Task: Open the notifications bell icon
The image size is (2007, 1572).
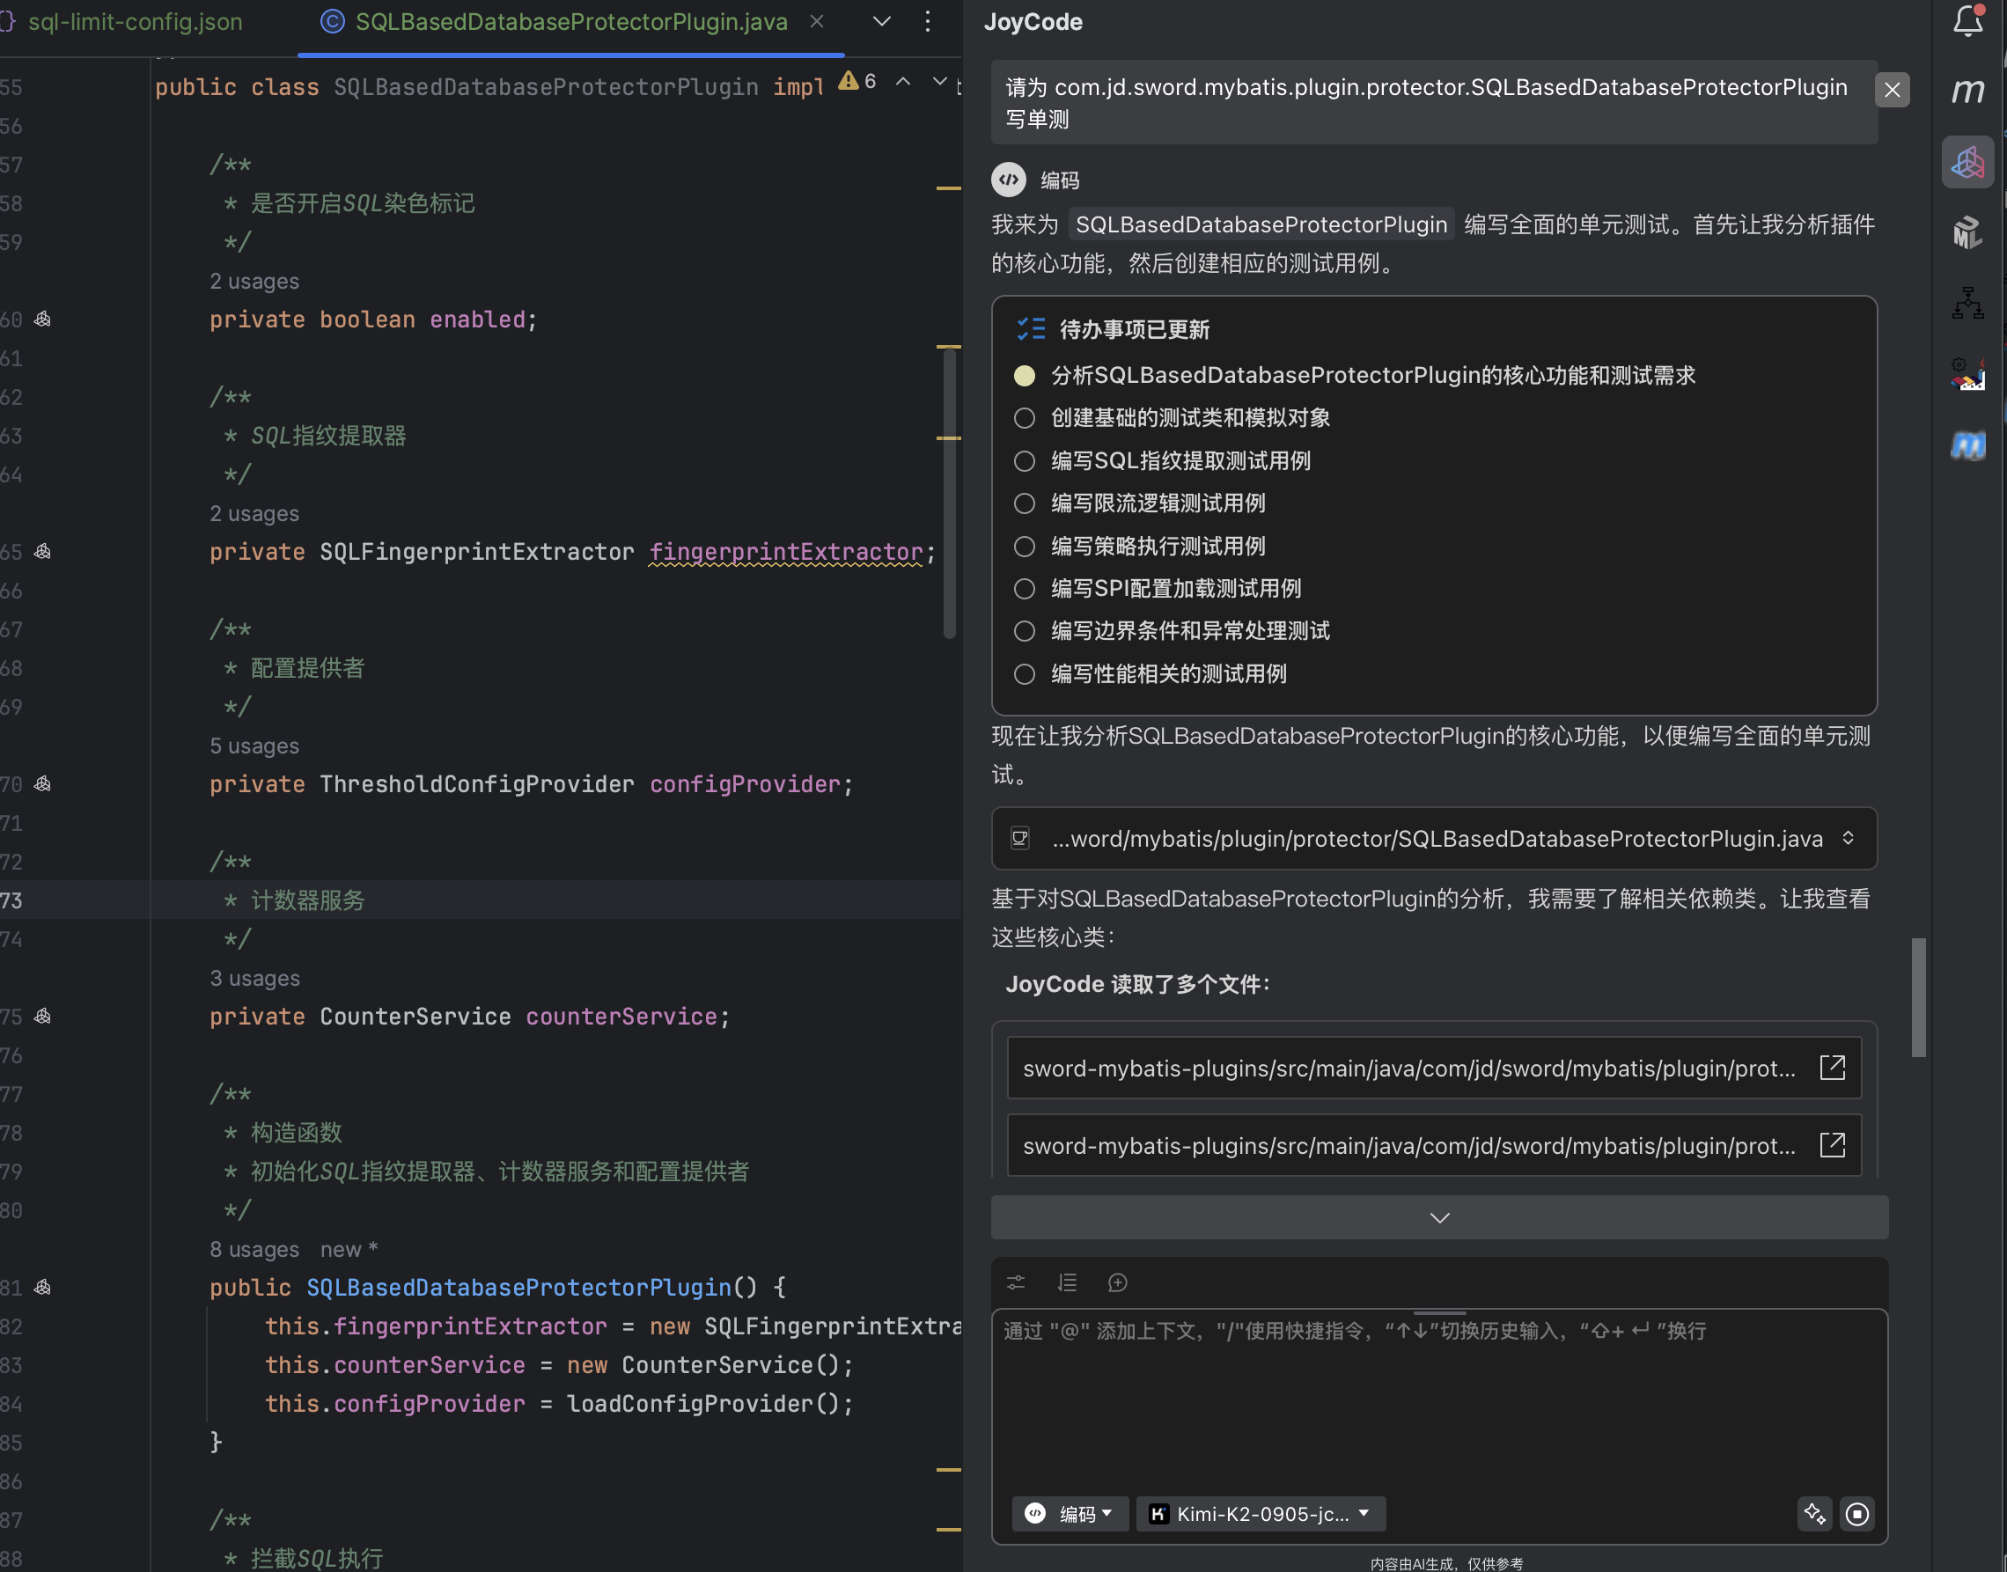Action: [x=1967, y=20]
